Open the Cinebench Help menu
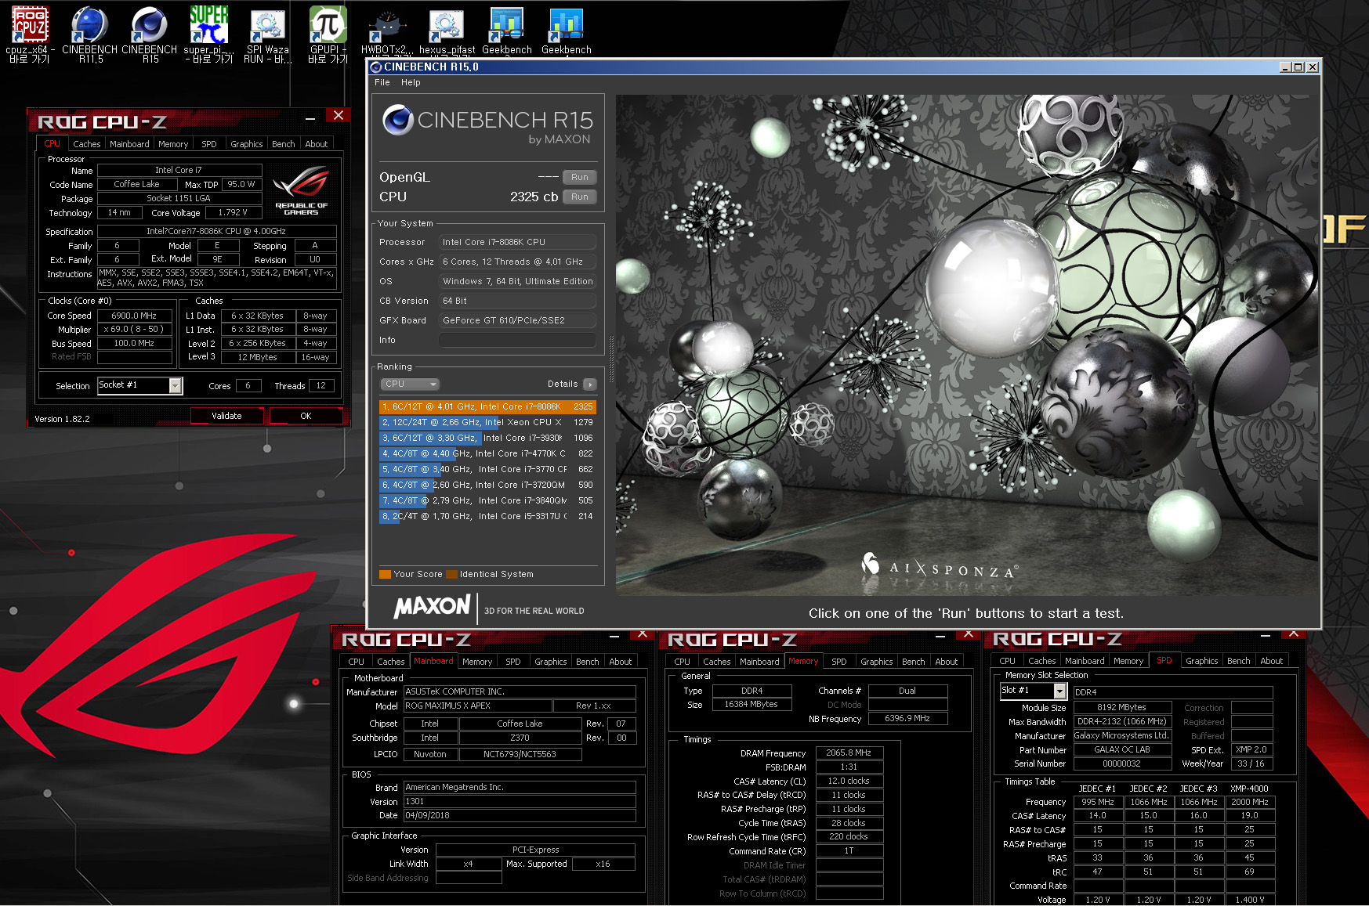The image size is (1369, 906). click(x=411, y=82)
